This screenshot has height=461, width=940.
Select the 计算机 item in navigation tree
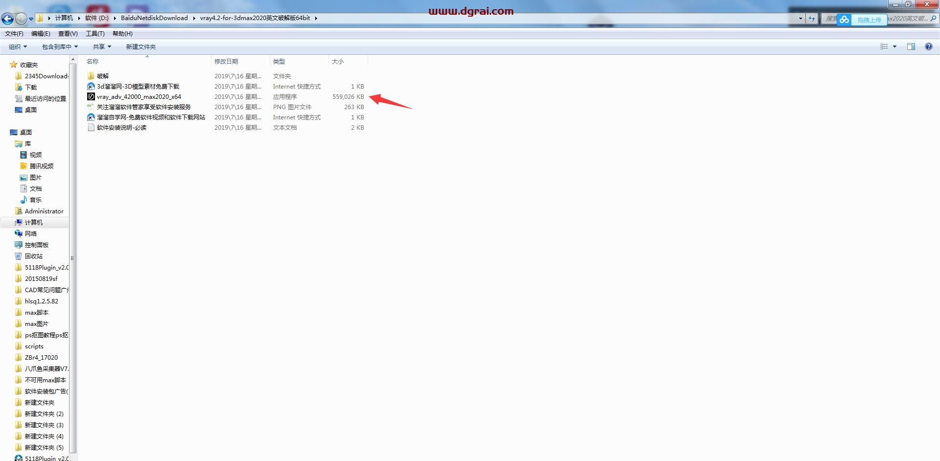[33, 223]
